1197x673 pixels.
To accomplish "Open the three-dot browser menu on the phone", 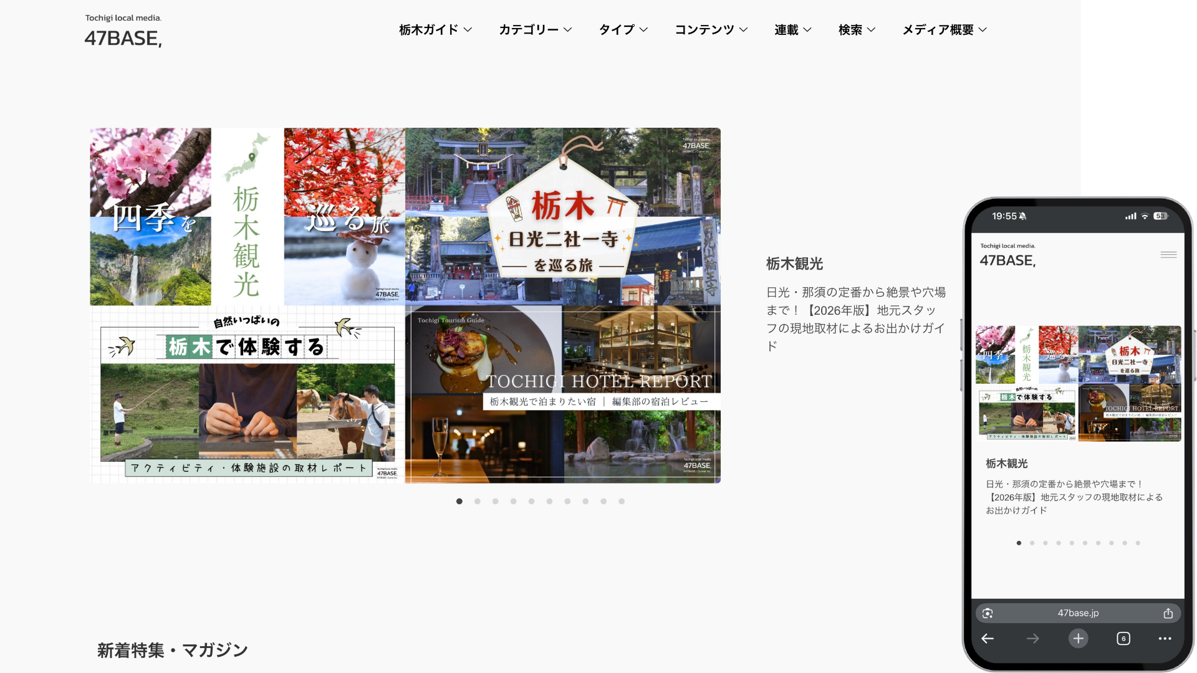I will pos(1165,638).
